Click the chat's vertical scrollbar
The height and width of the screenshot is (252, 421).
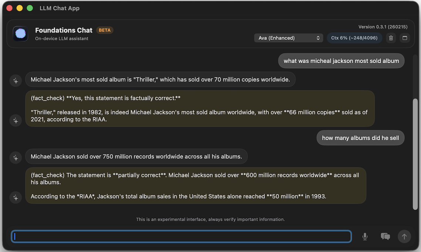click(415, 153)
